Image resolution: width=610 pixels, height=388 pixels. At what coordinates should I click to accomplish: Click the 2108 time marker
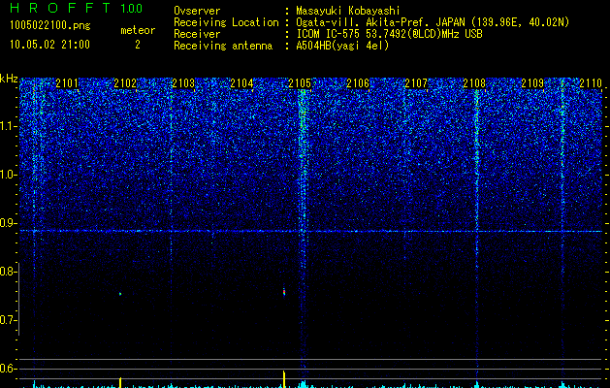474,83
